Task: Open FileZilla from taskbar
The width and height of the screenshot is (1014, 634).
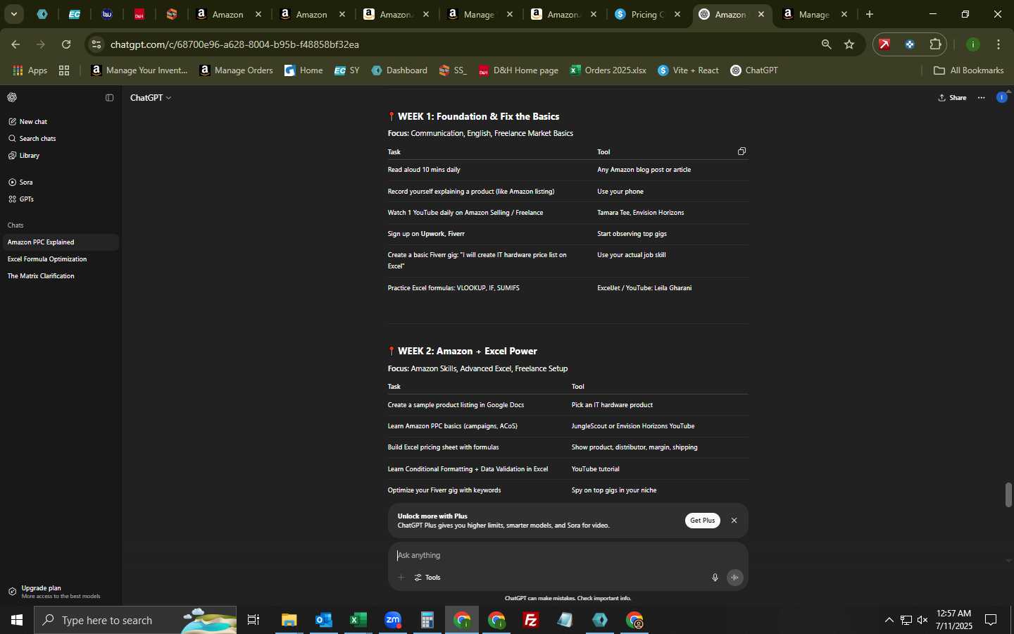Action: (531, 620)
